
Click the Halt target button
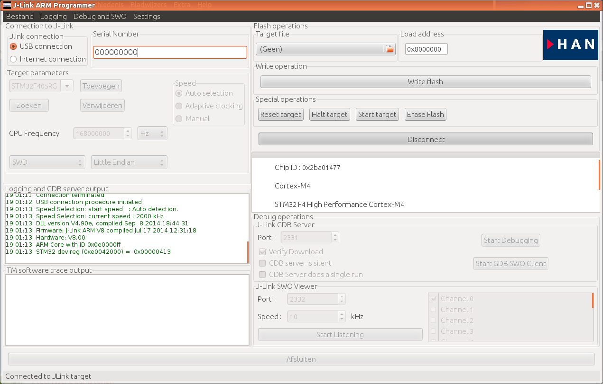coord(330,115)
